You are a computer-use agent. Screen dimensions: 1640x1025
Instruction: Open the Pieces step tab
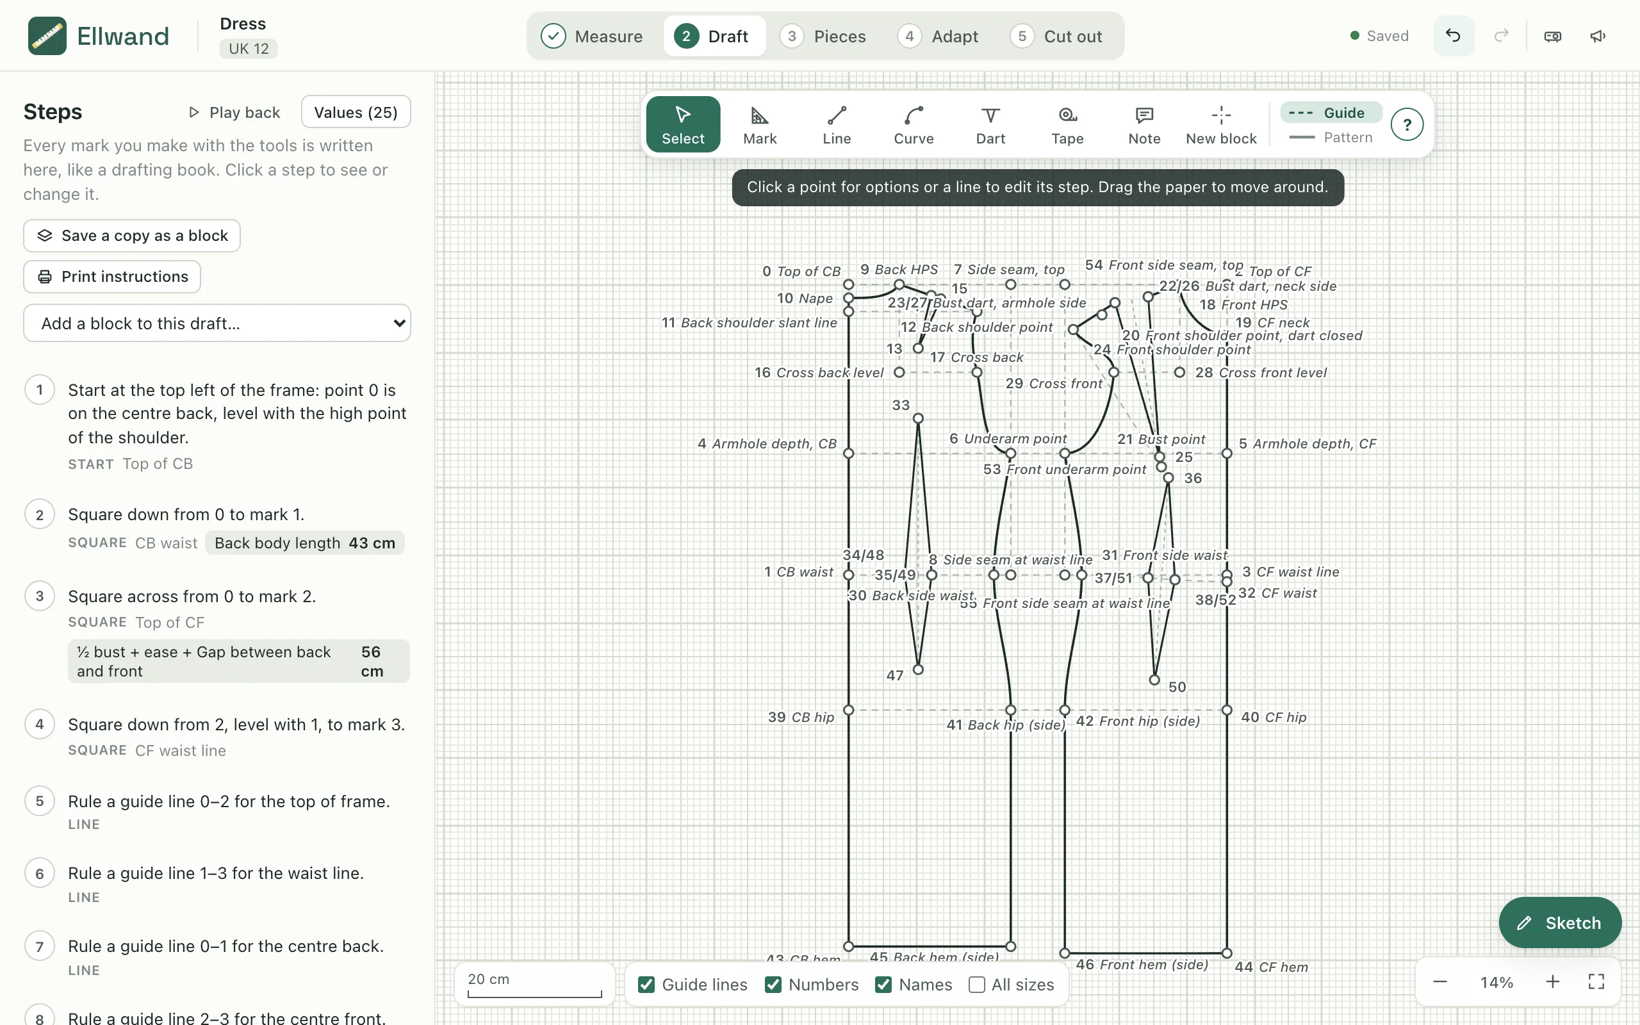pos(823,36)
